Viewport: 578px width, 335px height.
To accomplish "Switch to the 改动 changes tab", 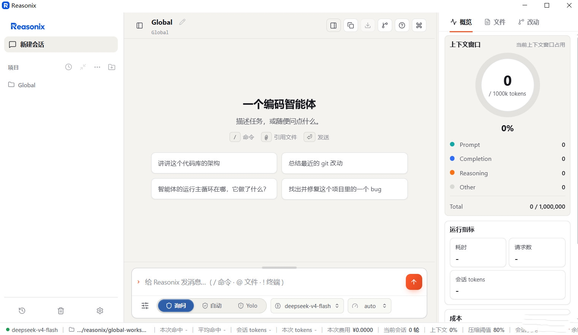I will click(x=529, y=22).
